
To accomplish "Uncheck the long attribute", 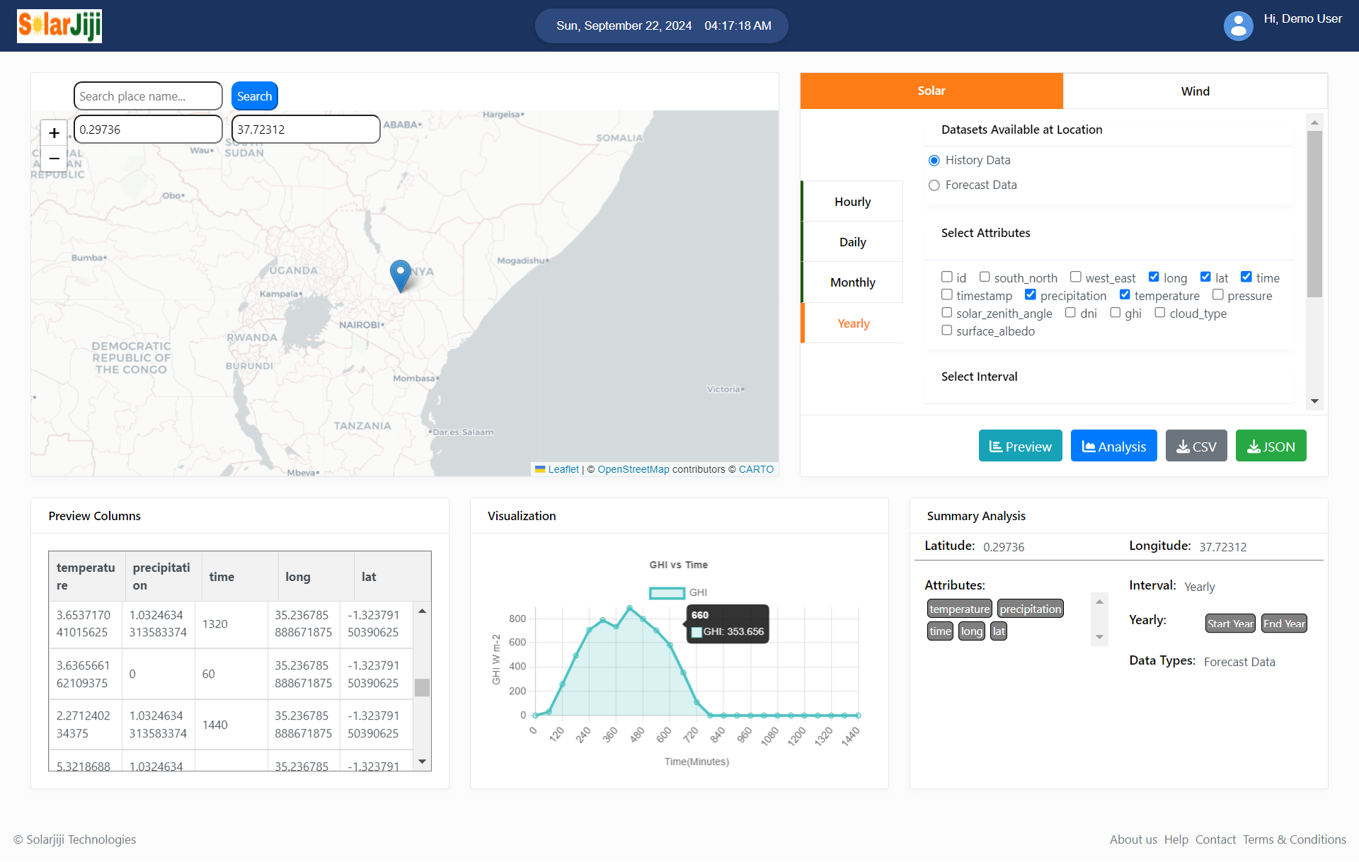I will coord(1154,277).
